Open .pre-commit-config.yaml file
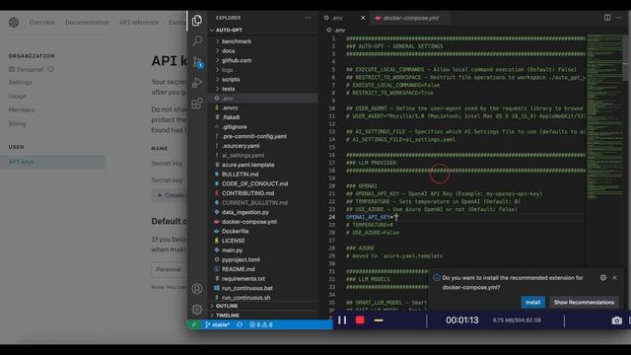Image resolution: width=631 pixels, height=355 pixels. pyautogui.click(x=254, y=136)
